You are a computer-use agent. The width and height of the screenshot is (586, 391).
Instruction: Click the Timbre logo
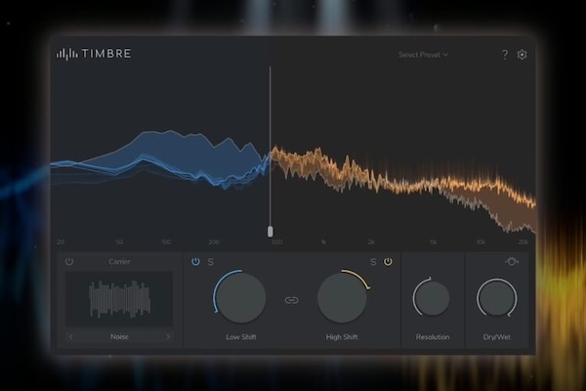coord(94,54)
